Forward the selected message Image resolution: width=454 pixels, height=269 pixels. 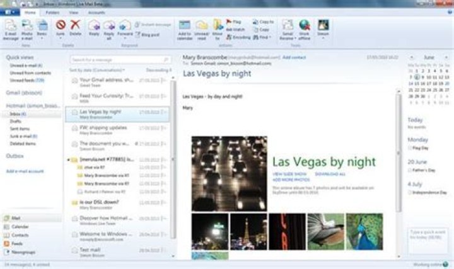click(125, 29)
